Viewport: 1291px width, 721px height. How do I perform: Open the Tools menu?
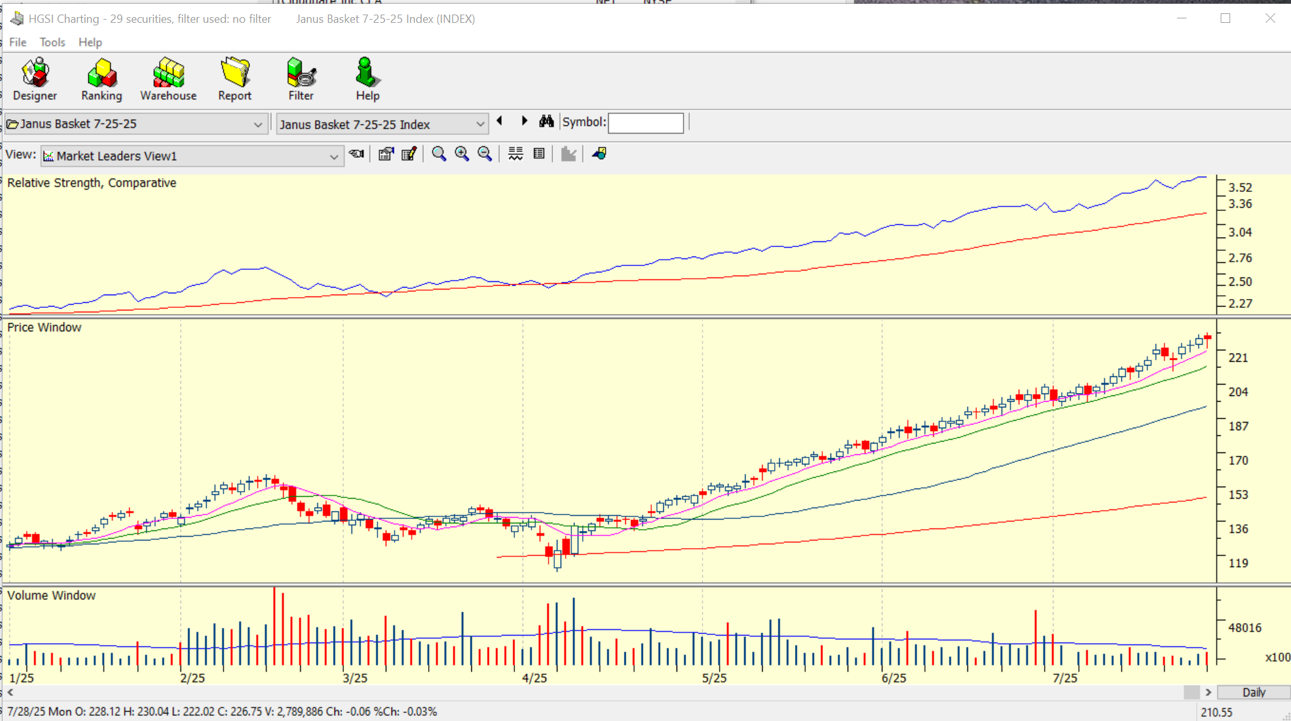tap(53, 42)
